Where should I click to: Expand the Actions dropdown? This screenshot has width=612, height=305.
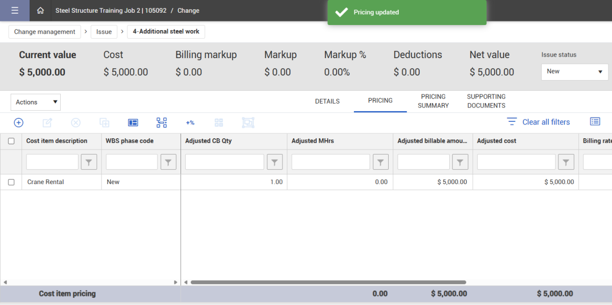click(x=36, y=102)
